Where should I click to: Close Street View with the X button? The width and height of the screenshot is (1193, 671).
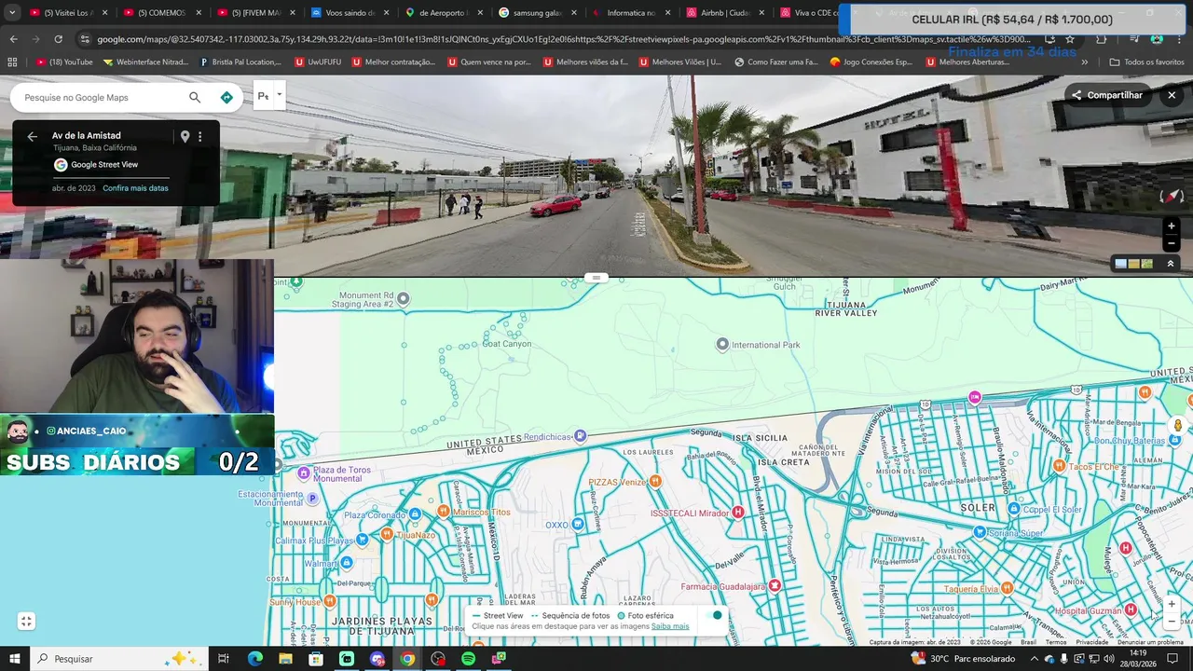[1172, 95]
